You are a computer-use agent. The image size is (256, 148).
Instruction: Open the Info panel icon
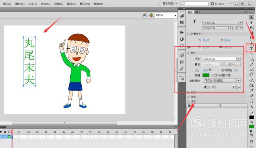click(182, 39)
